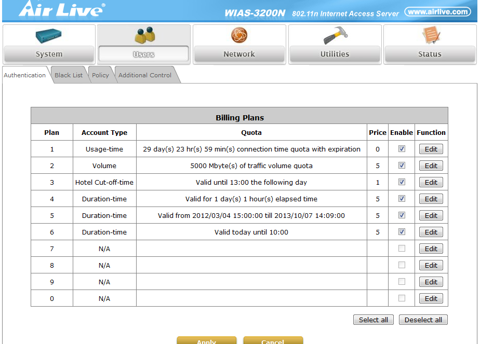The height and width of the screenshot is (344, 480).
Task: Click the AirLive logo
Action: tap(61, 9)
